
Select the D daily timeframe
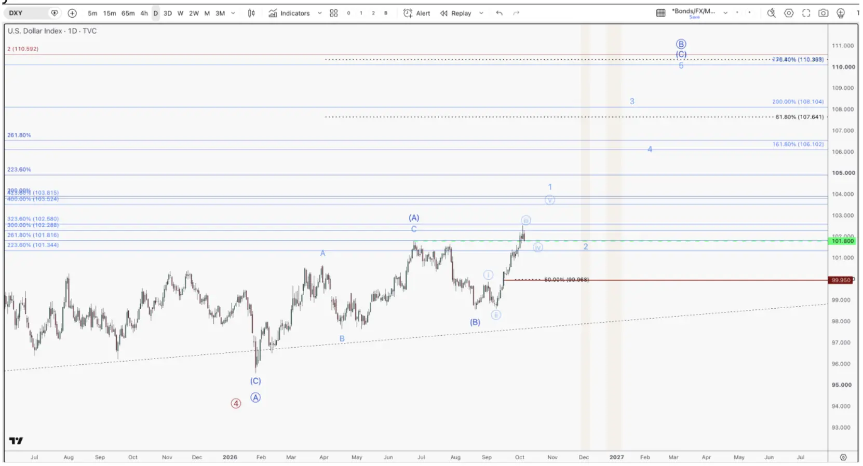click(155, 13)
